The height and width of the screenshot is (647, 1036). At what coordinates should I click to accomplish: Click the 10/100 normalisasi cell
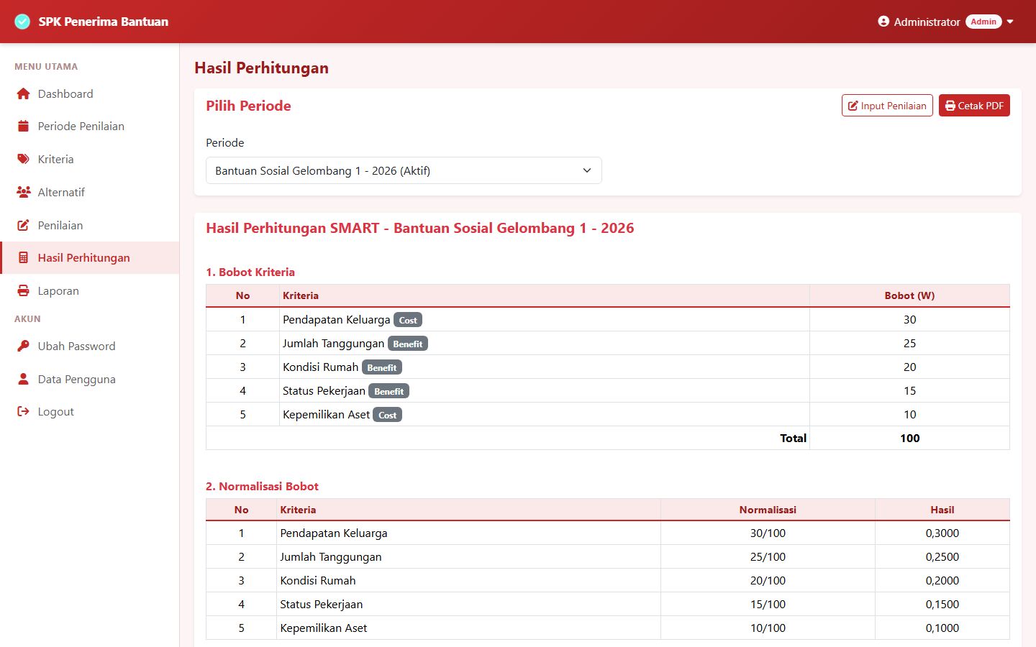768,628
